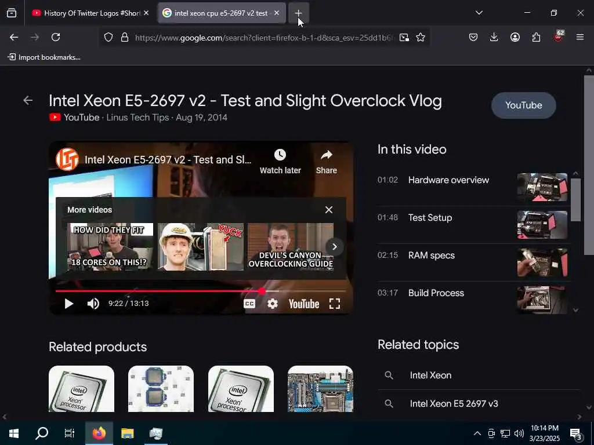Open uBlock extension with 62 badge
Image resolution: width=594 pixels, height=445 pixels.
(x=559, y=37)
